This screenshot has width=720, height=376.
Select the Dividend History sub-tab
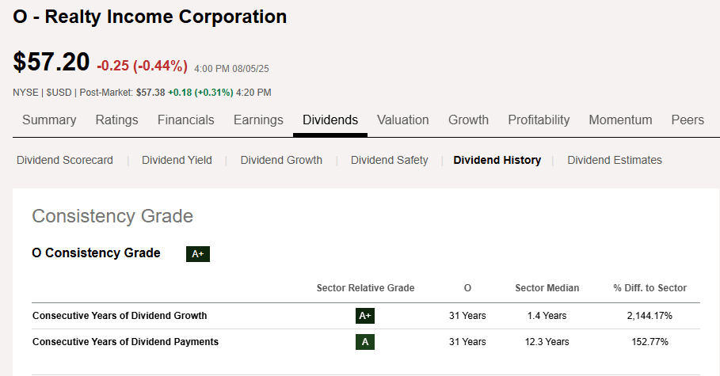coord(497,160)
